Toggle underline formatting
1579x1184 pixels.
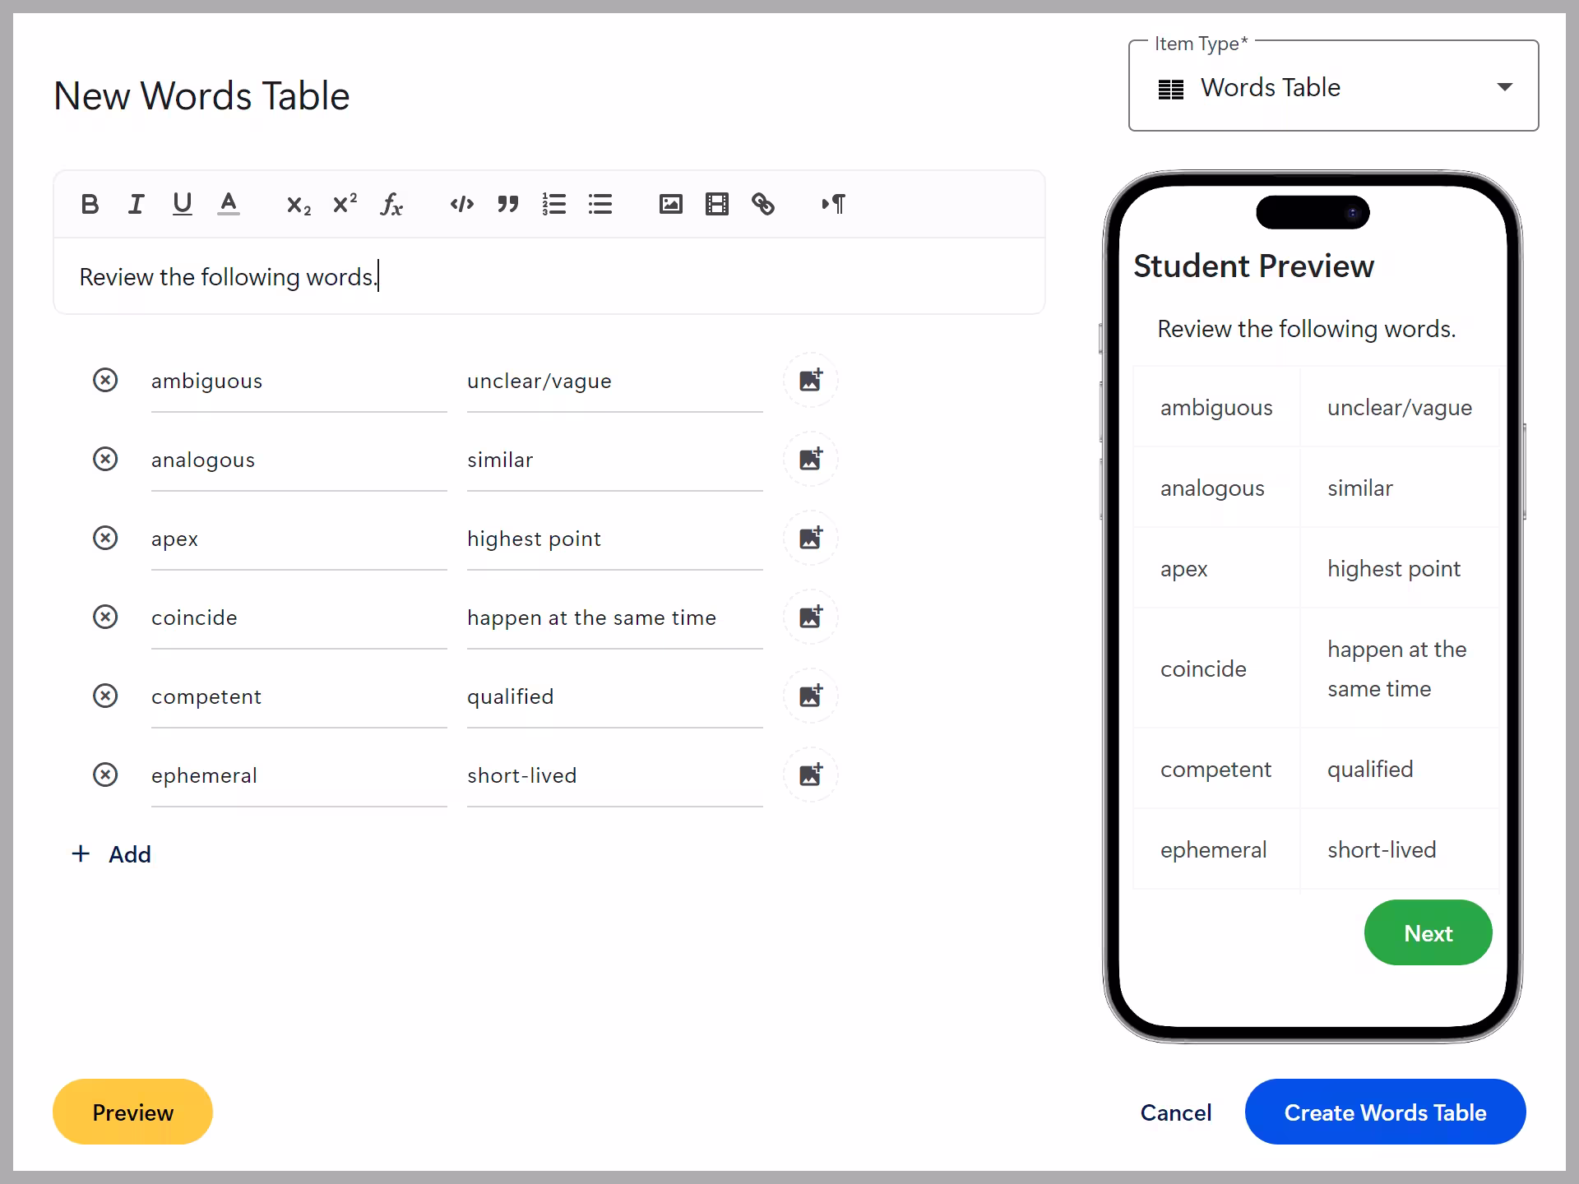182,204
